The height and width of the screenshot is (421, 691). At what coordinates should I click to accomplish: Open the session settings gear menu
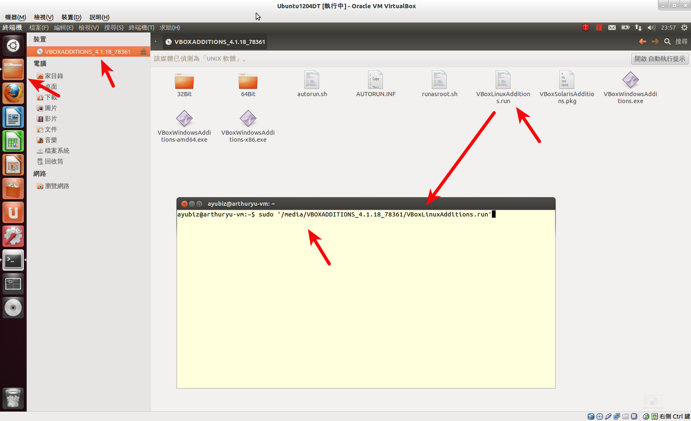tap(684, 27)
